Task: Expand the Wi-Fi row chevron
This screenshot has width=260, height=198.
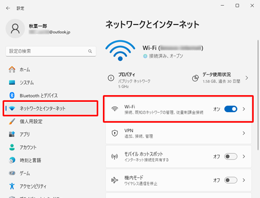Action: 244,109
